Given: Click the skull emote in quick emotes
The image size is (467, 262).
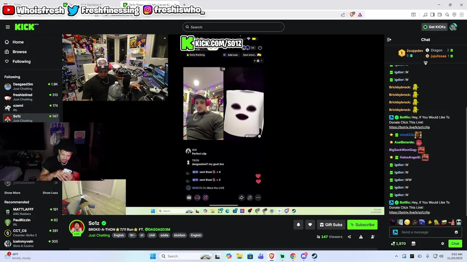Looking at the screenshot, I should tap(459, 222).
